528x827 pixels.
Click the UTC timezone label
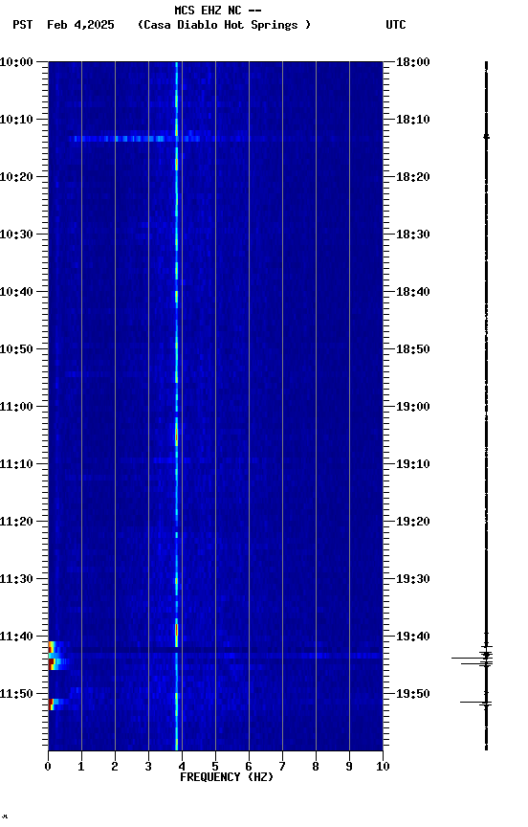[x=396, y=25]
